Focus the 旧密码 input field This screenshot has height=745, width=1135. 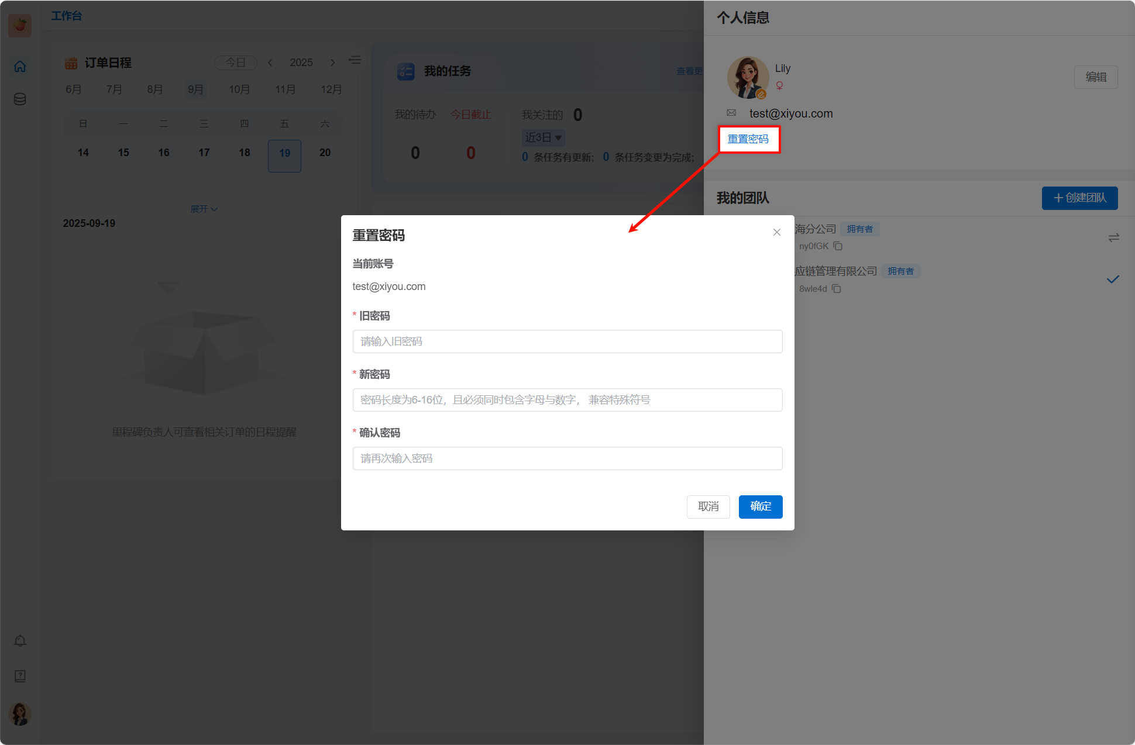(567, 342)
